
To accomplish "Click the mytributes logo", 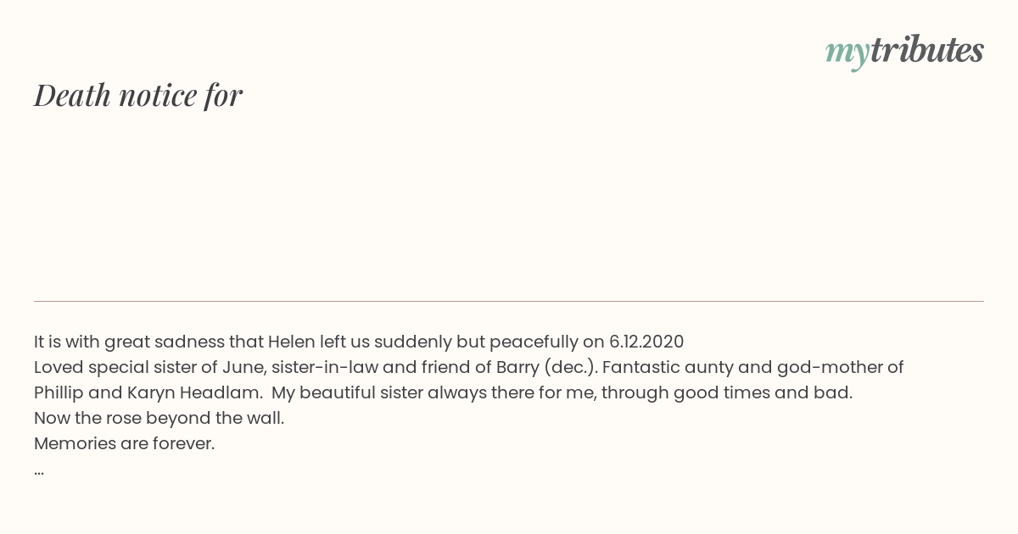I will point(904,51).
